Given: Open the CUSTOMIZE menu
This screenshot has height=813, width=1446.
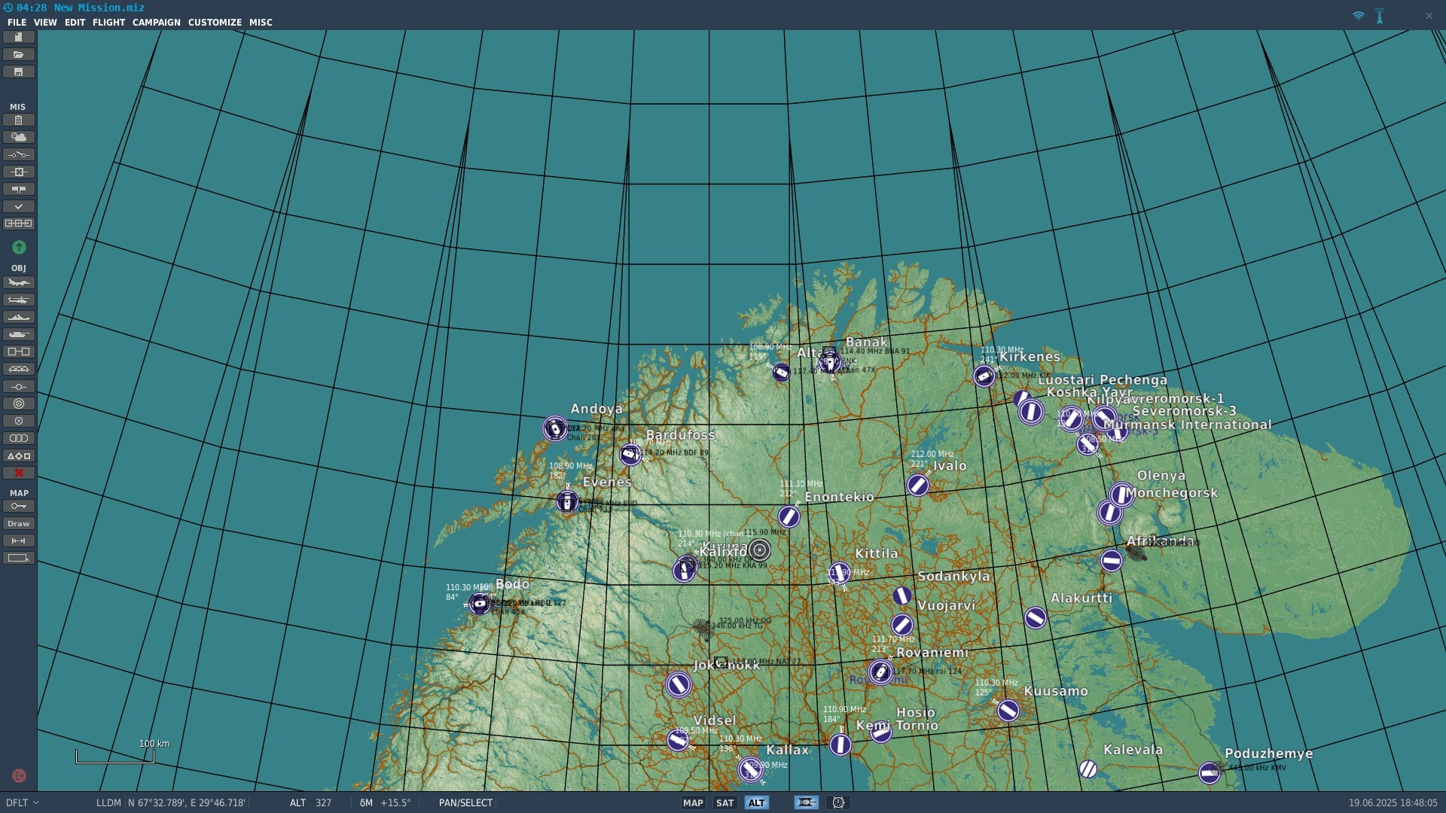Looking at the screenshot, I should (x=215, y=23).
